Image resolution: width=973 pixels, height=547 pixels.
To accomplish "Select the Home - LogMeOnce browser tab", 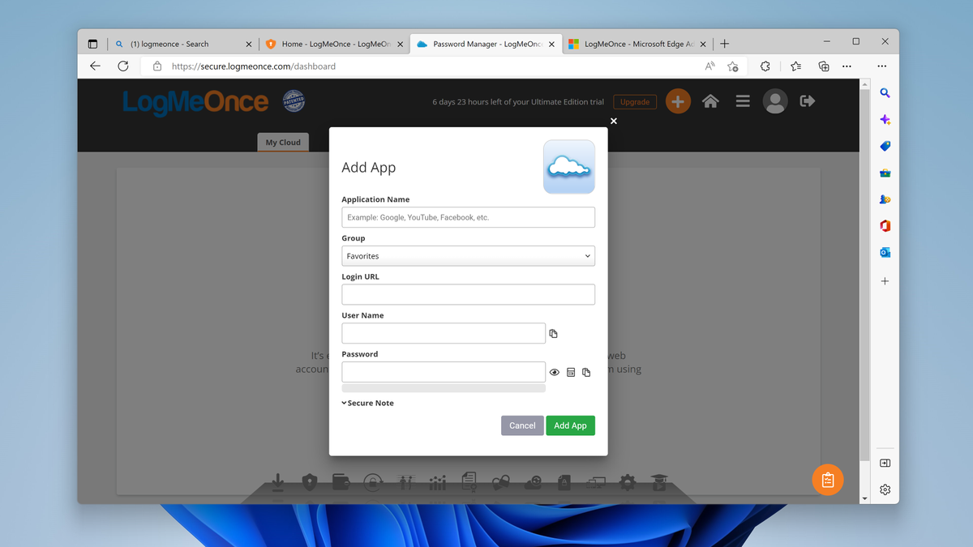I will pos(332,44).
